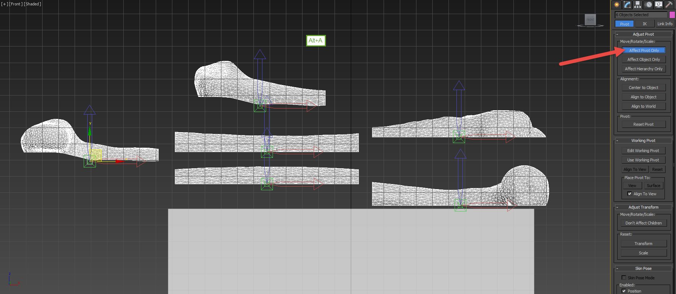Click Place Pivot To Surface button

pos(654,186)
